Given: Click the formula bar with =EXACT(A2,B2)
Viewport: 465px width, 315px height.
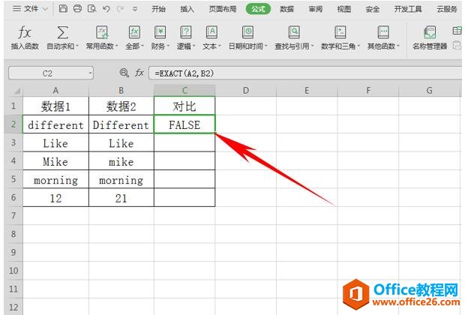Looking at the screenshot, I should point(305,73).
